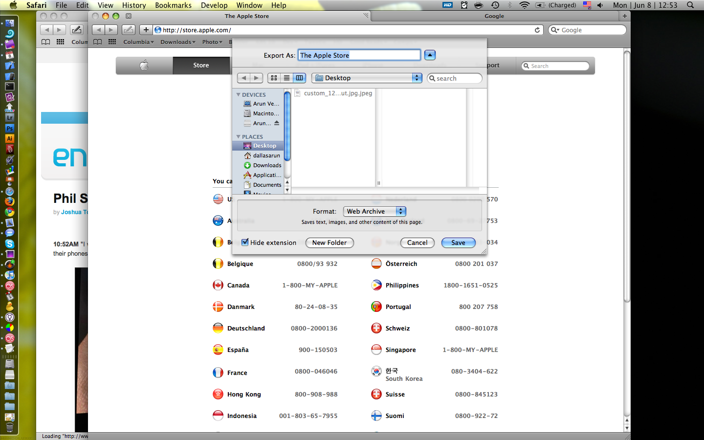
Task: Open the Bookmarks menu
Action: (x=173, y=5)
